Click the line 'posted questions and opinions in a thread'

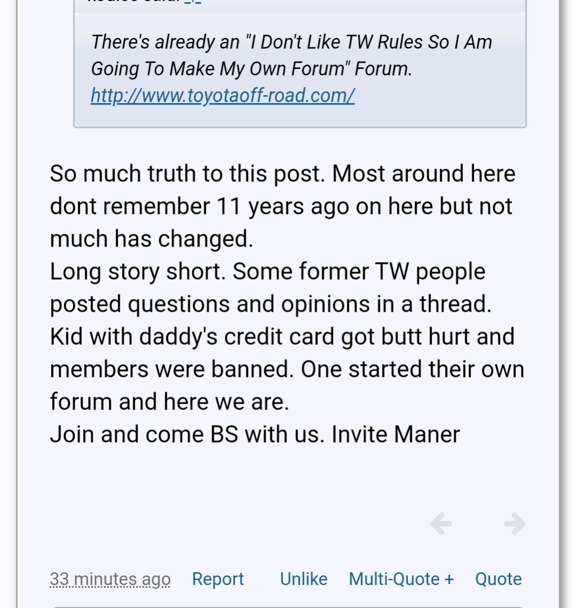click(271, 304)
